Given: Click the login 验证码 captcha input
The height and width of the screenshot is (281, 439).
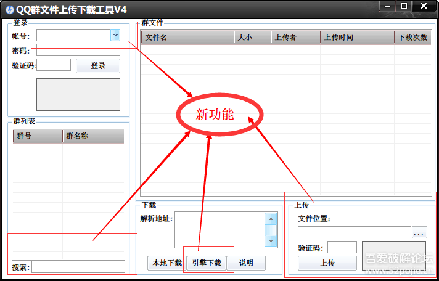Looking at the screenshot, I should click(54, 65).
